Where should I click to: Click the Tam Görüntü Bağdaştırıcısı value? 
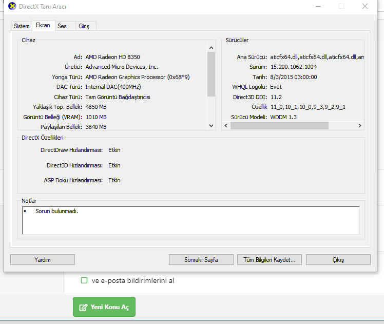tap(118, 97)
